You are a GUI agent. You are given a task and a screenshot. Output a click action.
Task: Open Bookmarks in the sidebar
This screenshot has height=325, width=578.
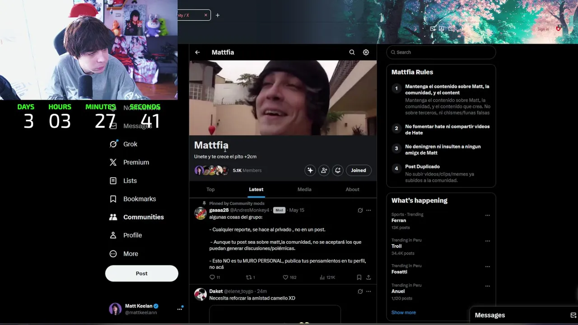point(133,199)
